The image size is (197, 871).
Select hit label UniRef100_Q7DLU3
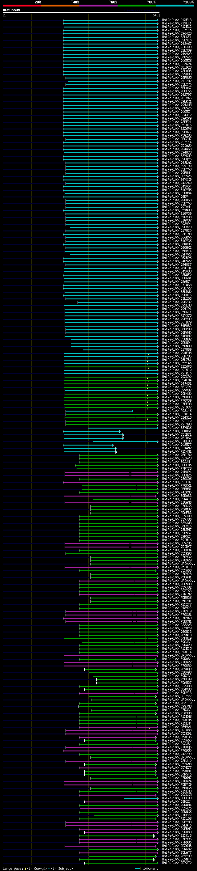click(x=177, y=441)
